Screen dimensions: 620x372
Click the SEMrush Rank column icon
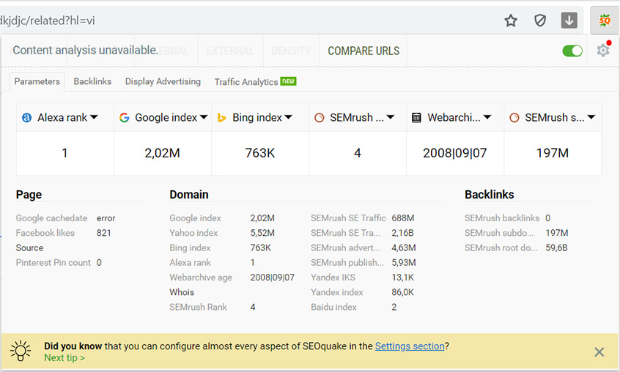click(x=319, y=117)
